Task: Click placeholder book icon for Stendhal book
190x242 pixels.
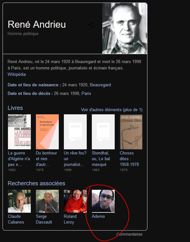Action: pyautogui.click(x=103, y=132)
